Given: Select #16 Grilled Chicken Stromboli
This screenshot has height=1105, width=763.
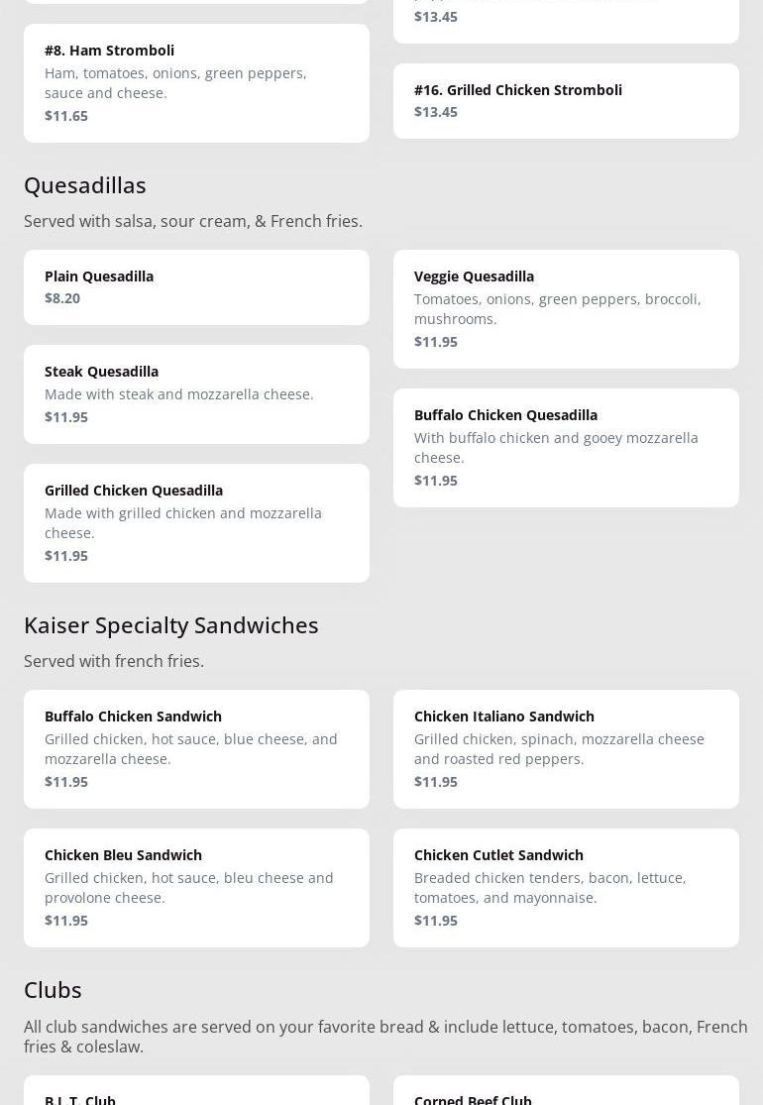Looking at the screenshot, I should (566, 100).
